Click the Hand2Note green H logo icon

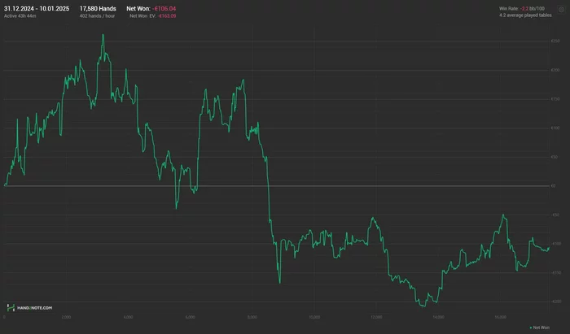pyautogui.click(x=11, y=308)
